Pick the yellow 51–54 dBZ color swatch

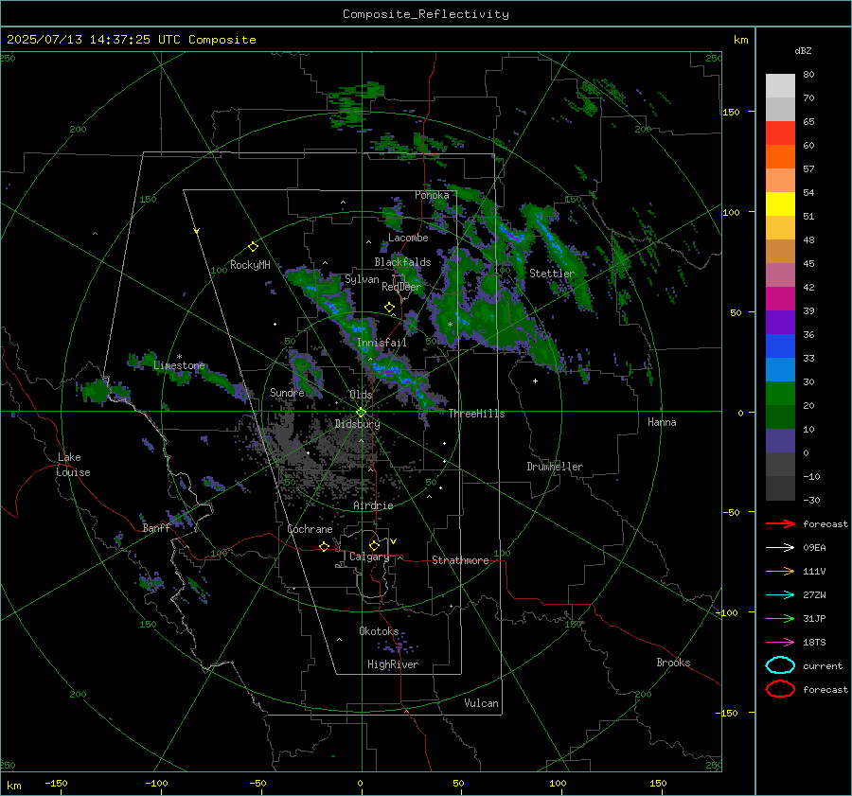coord(780,204)
